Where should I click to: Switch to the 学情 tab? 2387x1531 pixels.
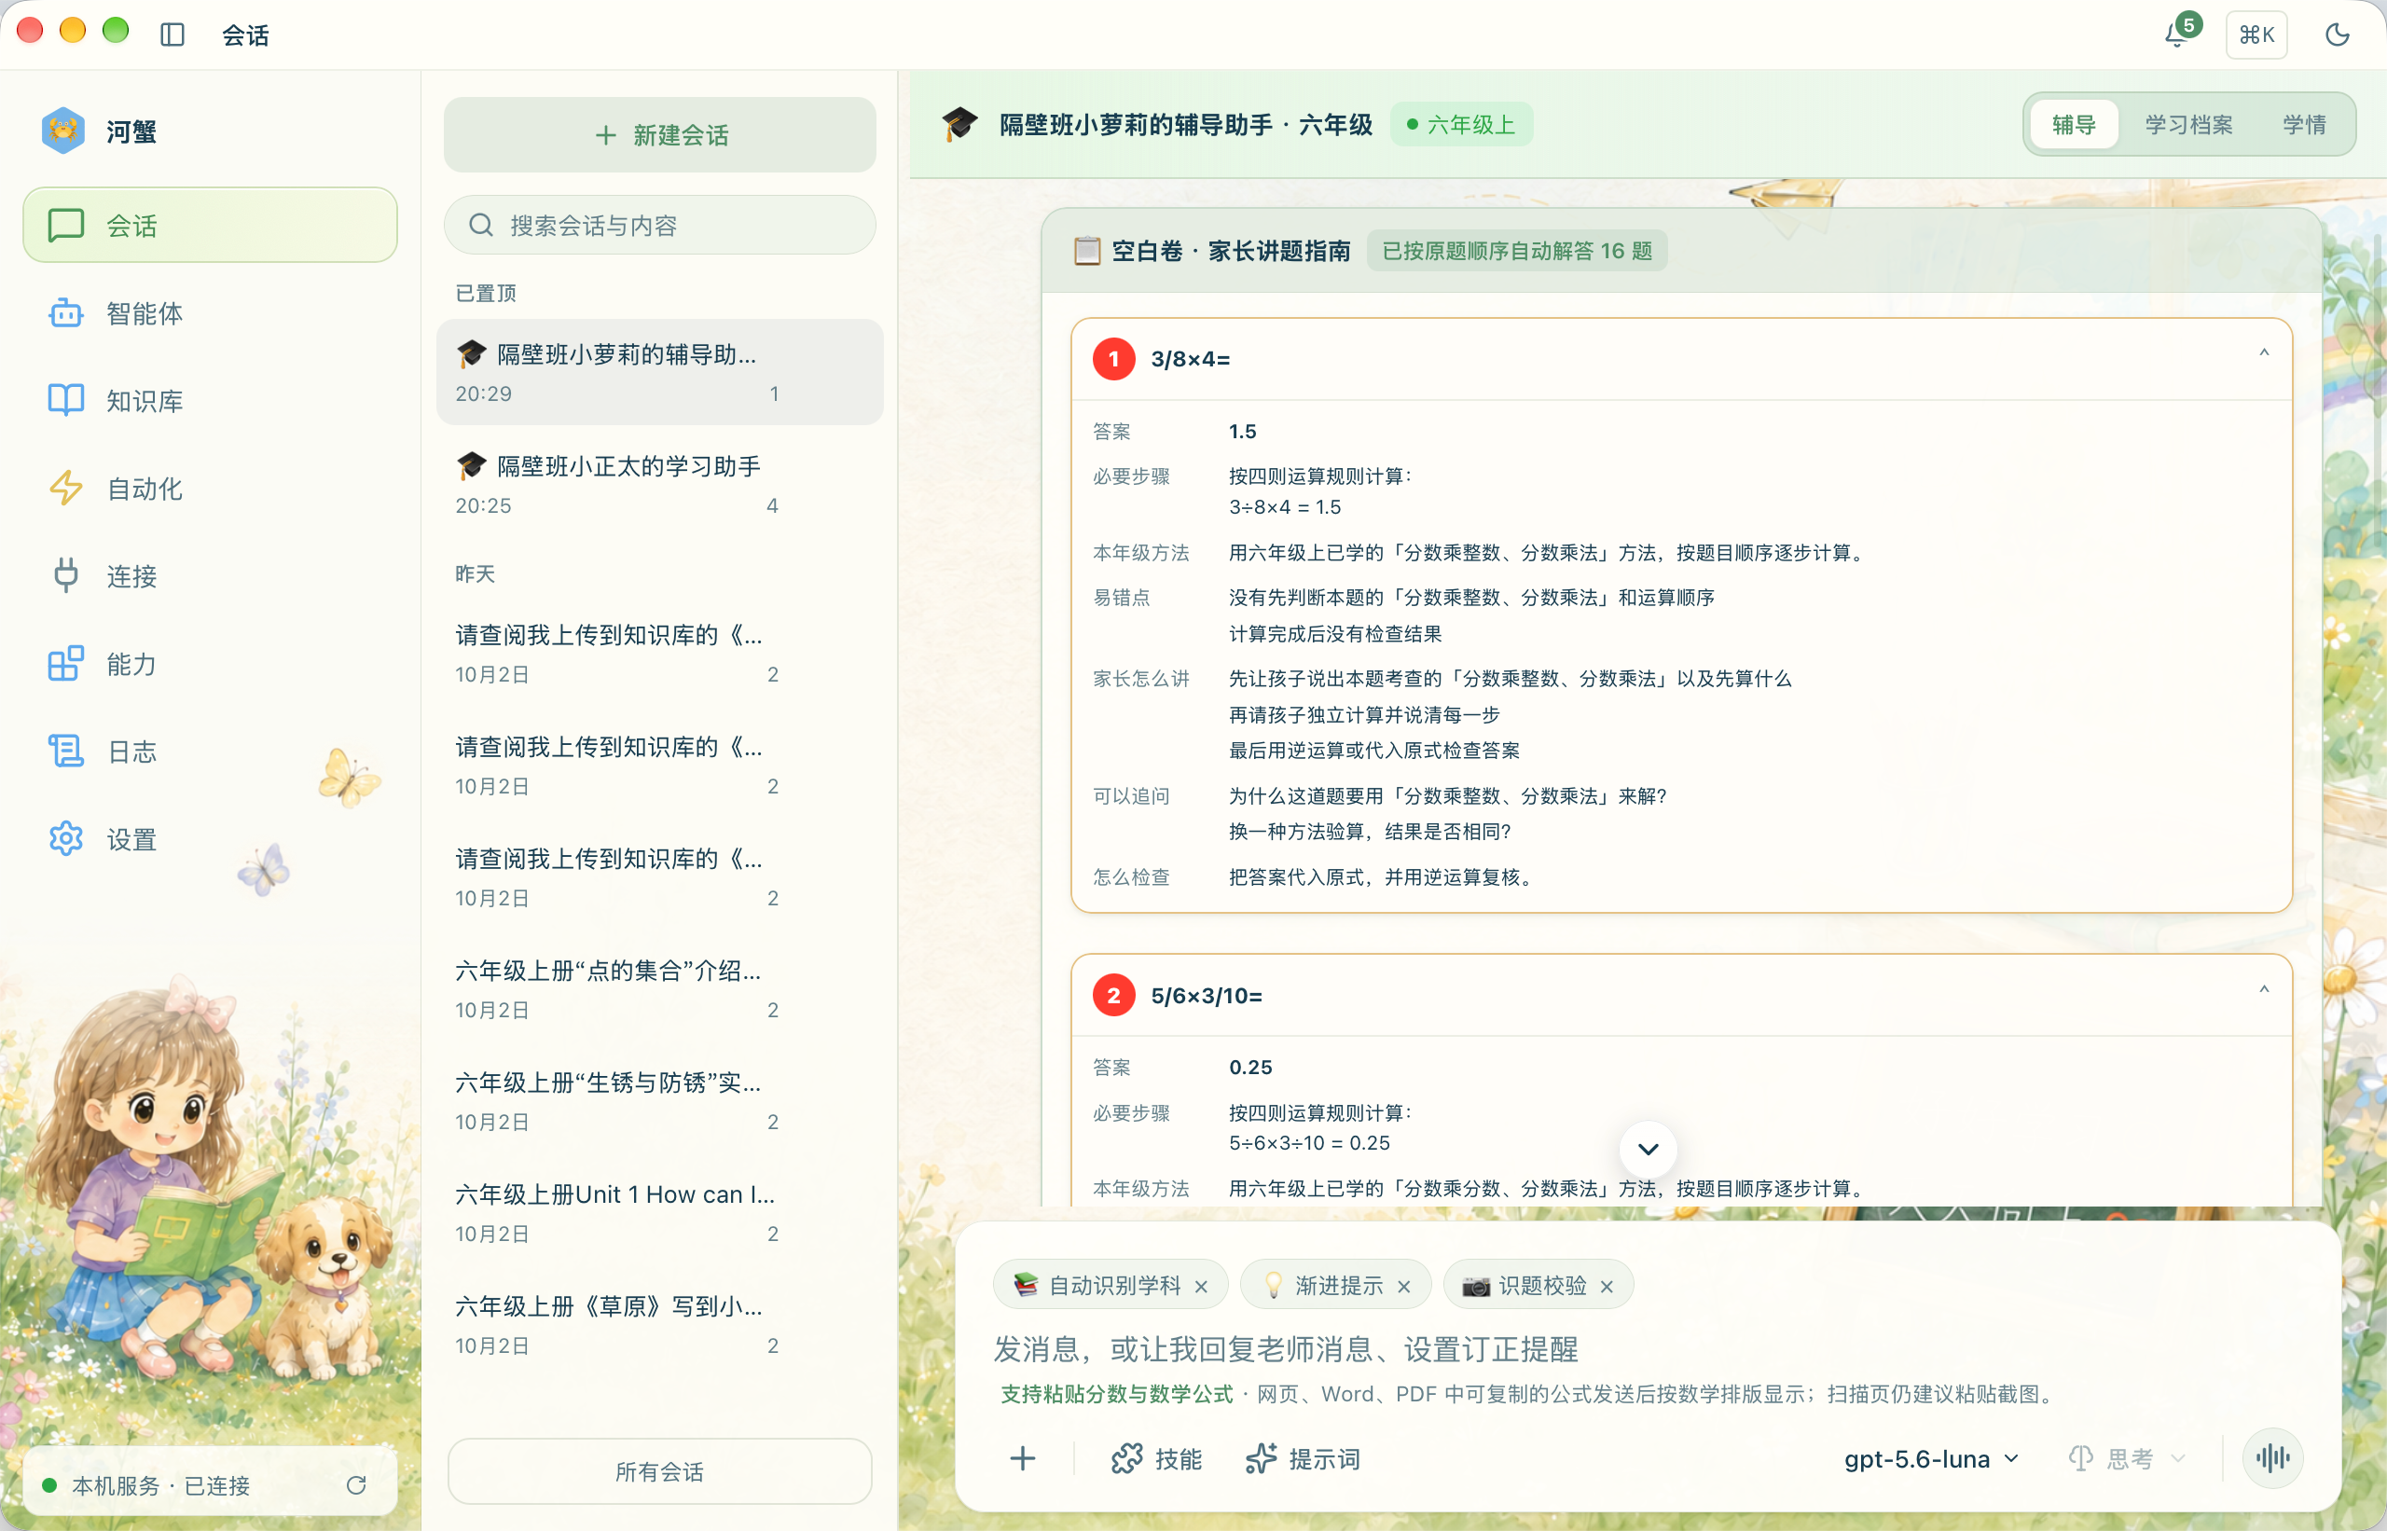pyautogui.click(x=2303, y=124)
